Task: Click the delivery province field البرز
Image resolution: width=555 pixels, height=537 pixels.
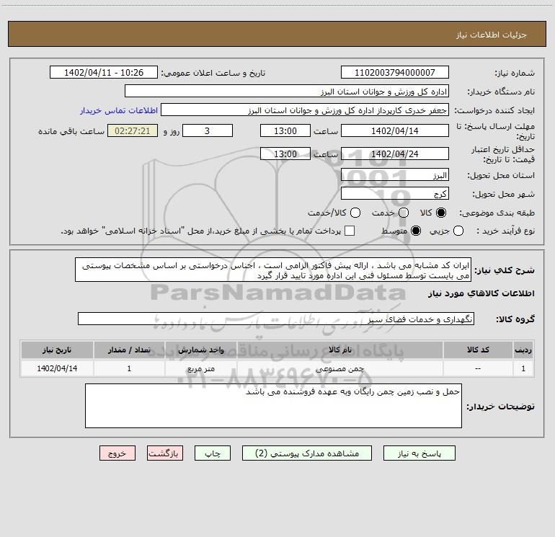Action: click(x=395, y=174)
